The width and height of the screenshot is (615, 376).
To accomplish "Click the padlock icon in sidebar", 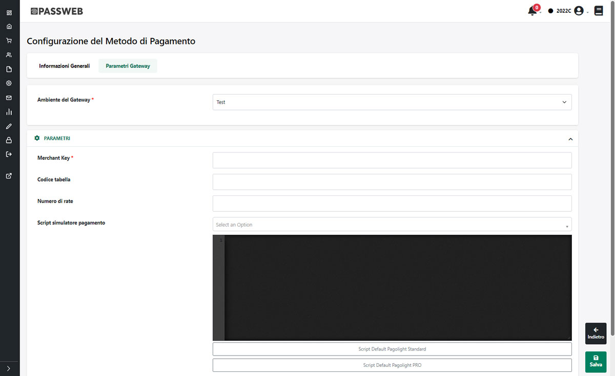I will pos(9,140).
